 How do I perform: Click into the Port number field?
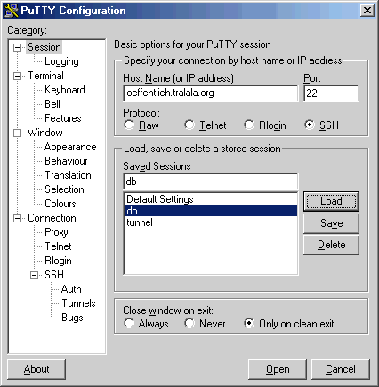tap(331, 93)
